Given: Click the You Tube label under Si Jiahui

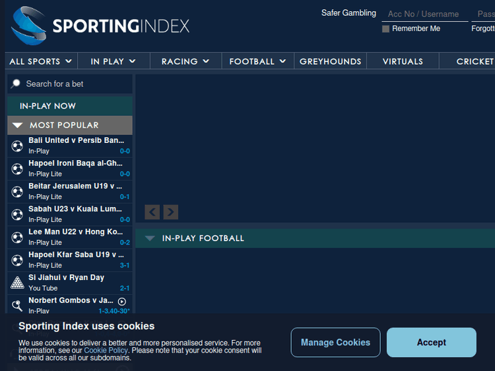Looking at the screenshot, I should coord(43,289).
